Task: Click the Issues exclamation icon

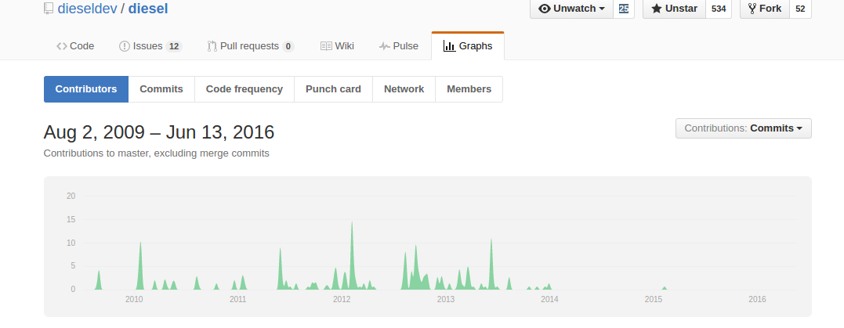Action: [x=125, y=46]
